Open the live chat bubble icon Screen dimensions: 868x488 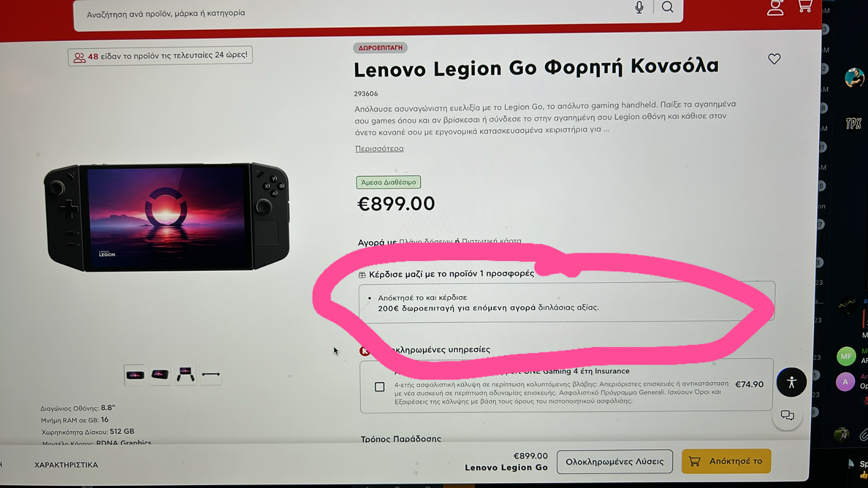tap(788, 415)
